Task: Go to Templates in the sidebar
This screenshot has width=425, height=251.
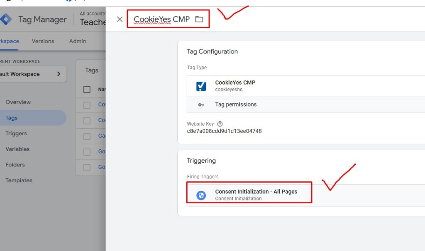Action: tap(19, 180)
